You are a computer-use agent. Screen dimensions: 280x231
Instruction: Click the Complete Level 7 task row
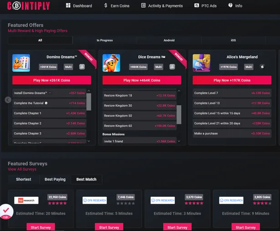[x=232, y=93]
